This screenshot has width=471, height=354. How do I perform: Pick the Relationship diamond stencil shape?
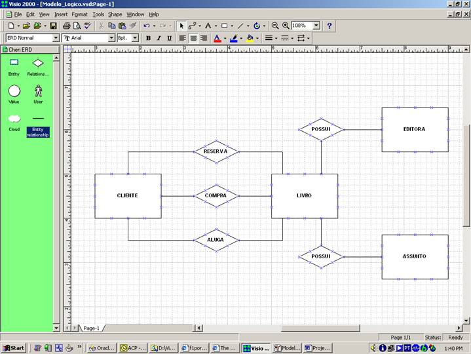point(38,64)
